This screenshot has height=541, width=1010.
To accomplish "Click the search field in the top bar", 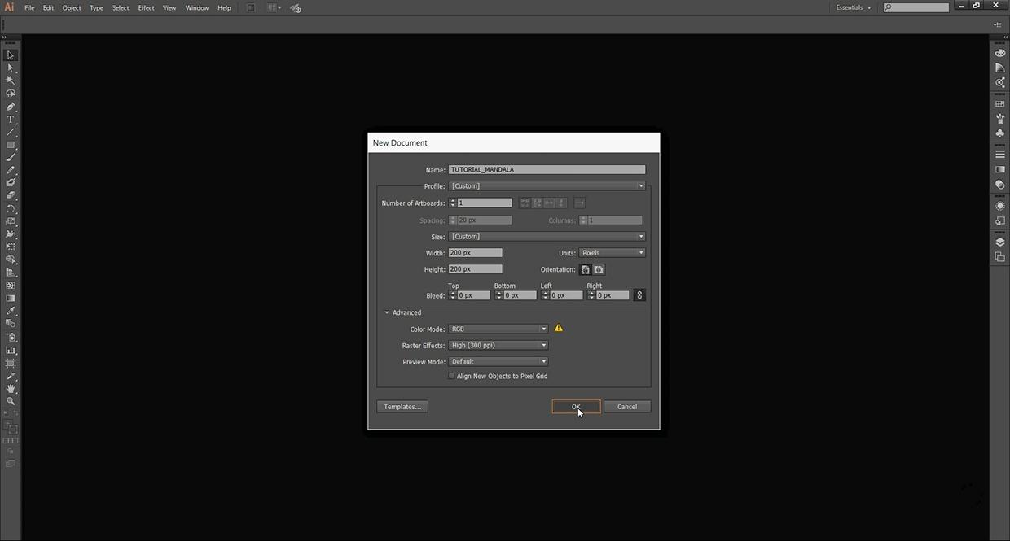I will pos(916,7).
